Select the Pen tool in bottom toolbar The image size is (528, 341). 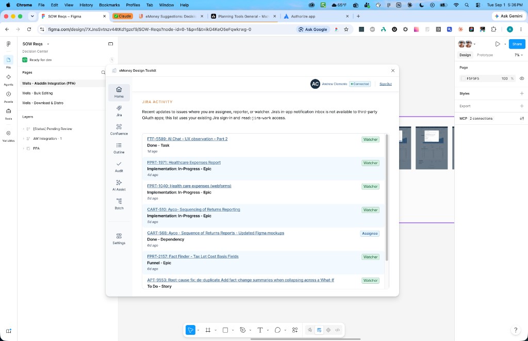point(242,330)
